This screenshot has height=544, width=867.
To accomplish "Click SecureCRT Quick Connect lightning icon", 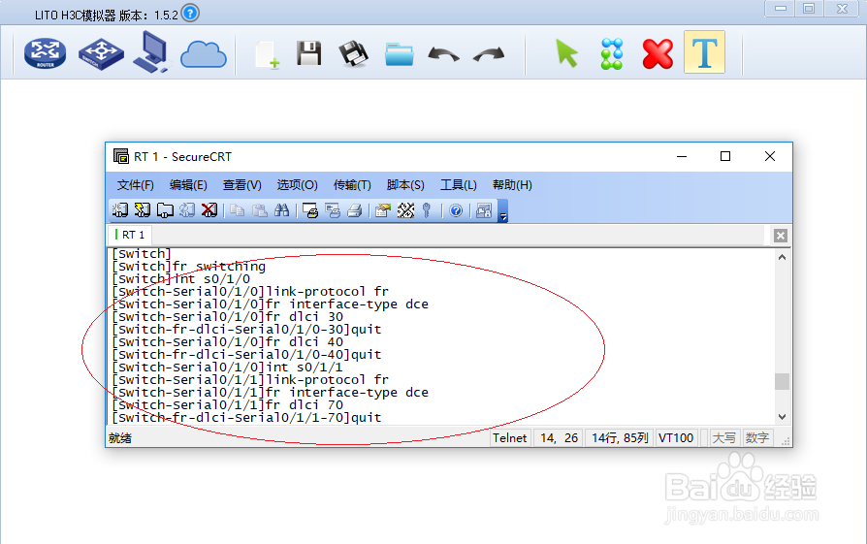I will click(x=143, y=210).
